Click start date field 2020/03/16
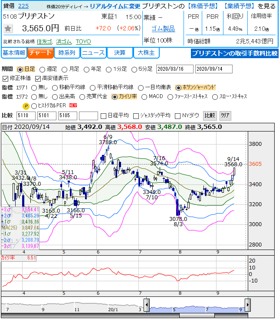Image resolution: width=279 pixels, height=319 pixels. [x=175, y=69]
